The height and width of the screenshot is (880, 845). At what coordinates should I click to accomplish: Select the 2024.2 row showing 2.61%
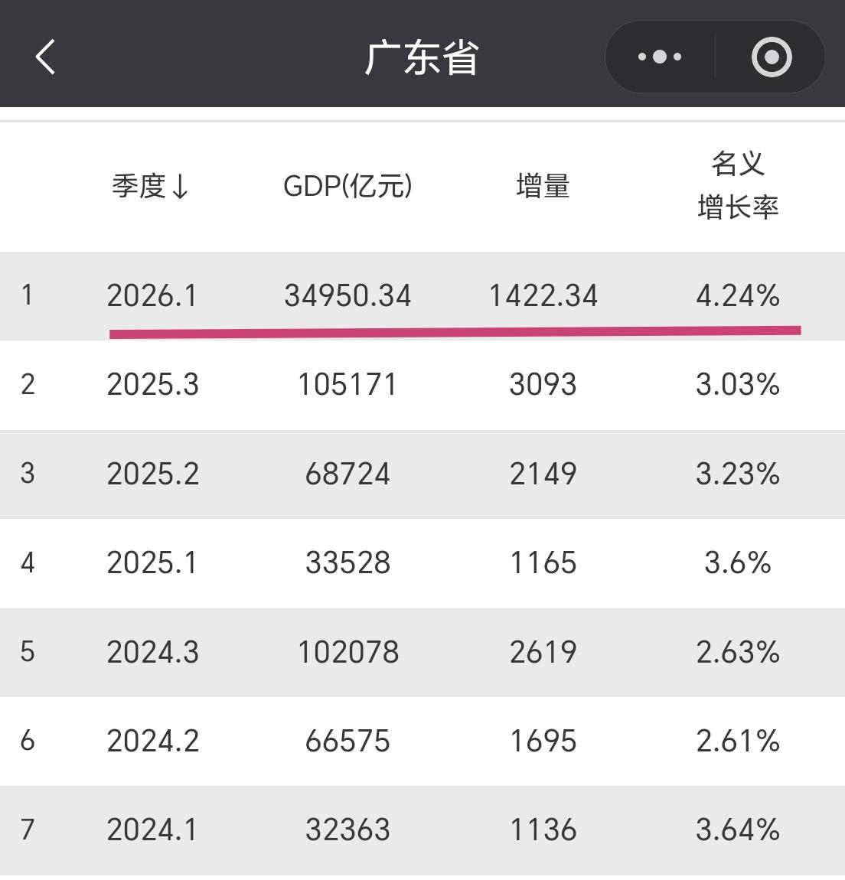click(421, 740)
